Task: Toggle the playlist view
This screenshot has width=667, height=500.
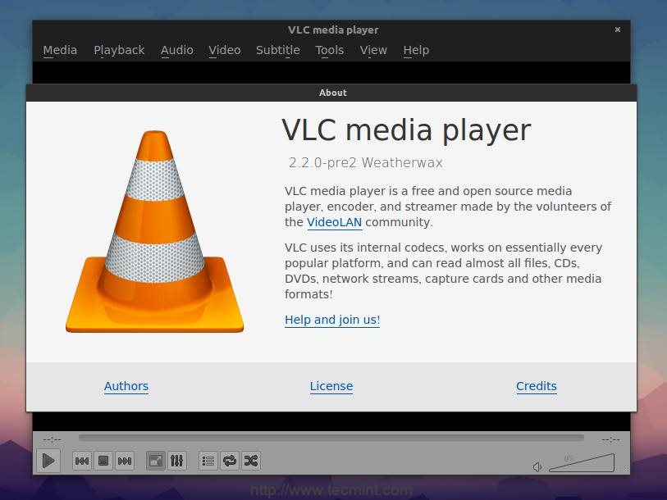Action: pos(208,461)
